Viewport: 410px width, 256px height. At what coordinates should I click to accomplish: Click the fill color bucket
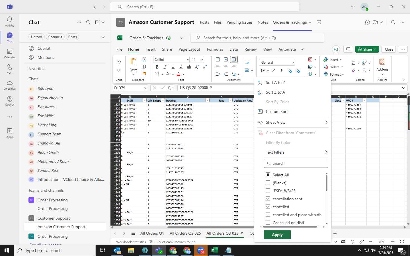point(168,74)
